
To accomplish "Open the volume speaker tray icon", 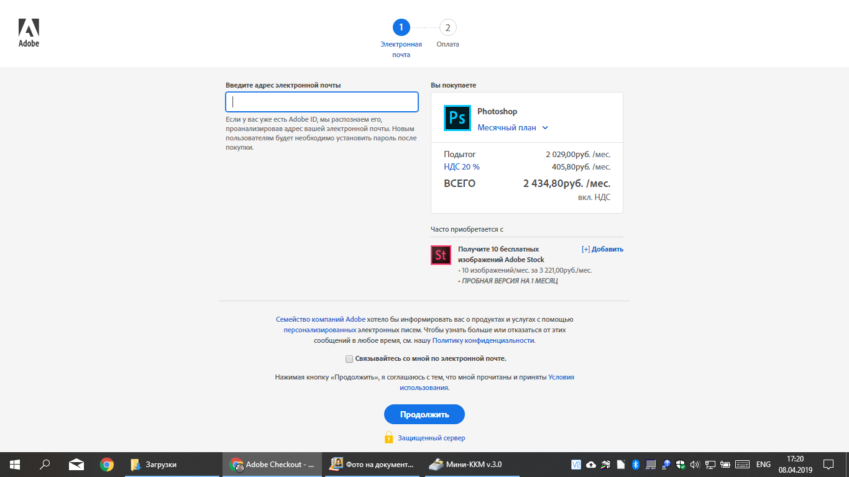I will pos(695,465).
